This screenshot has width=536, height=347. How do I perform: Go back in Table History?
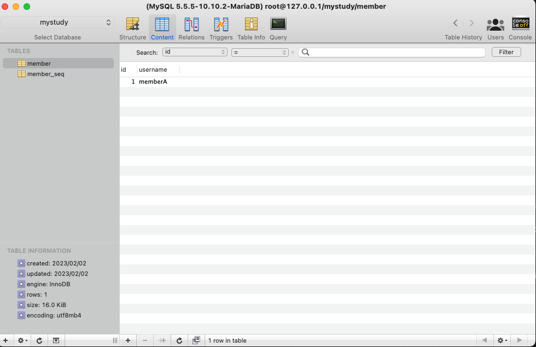(455, 23)
